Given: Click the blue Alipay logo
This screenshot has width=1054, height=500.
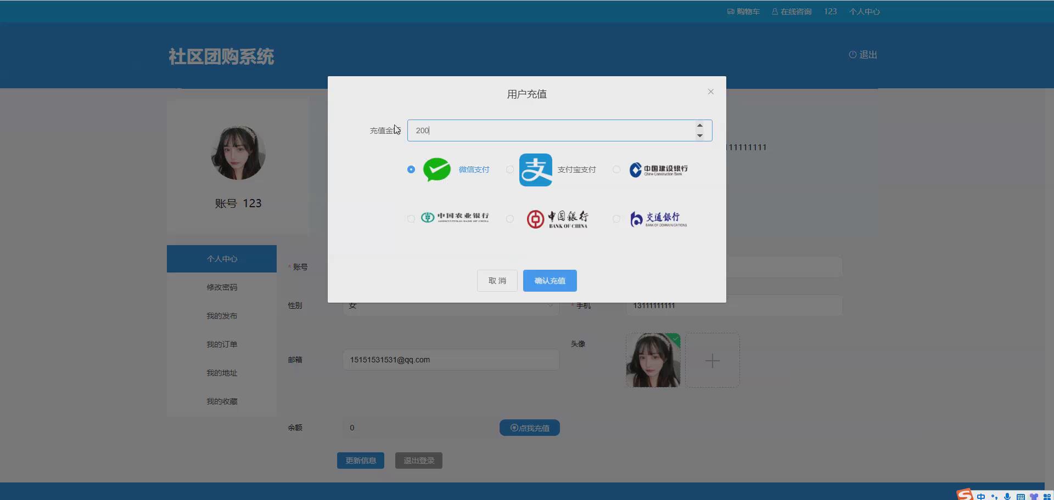Looking at the screenshot, I should click(536, 170).
